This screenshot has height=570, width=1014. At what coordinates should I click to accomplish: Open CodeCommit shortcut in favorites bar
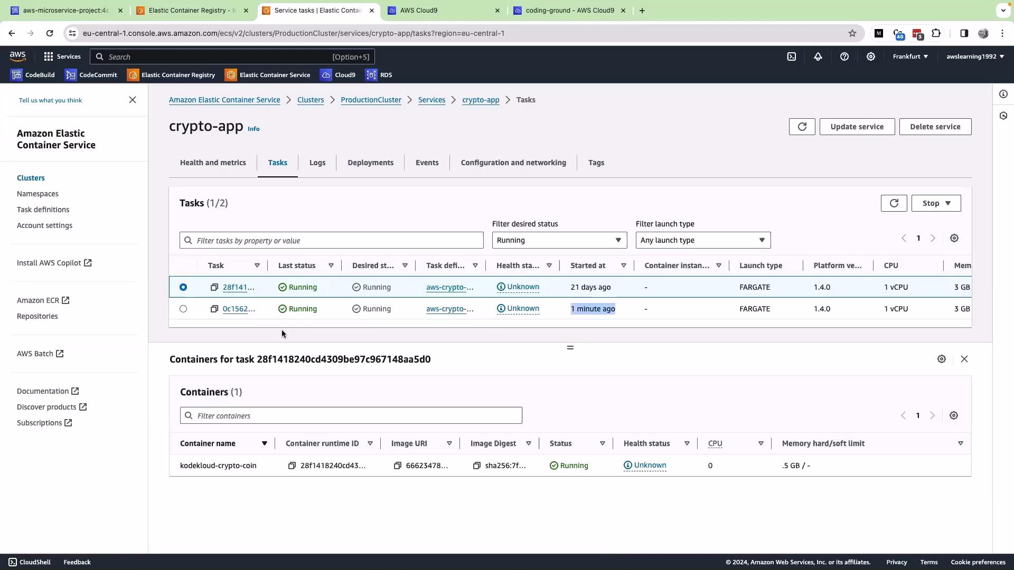[x=91, y=75]
